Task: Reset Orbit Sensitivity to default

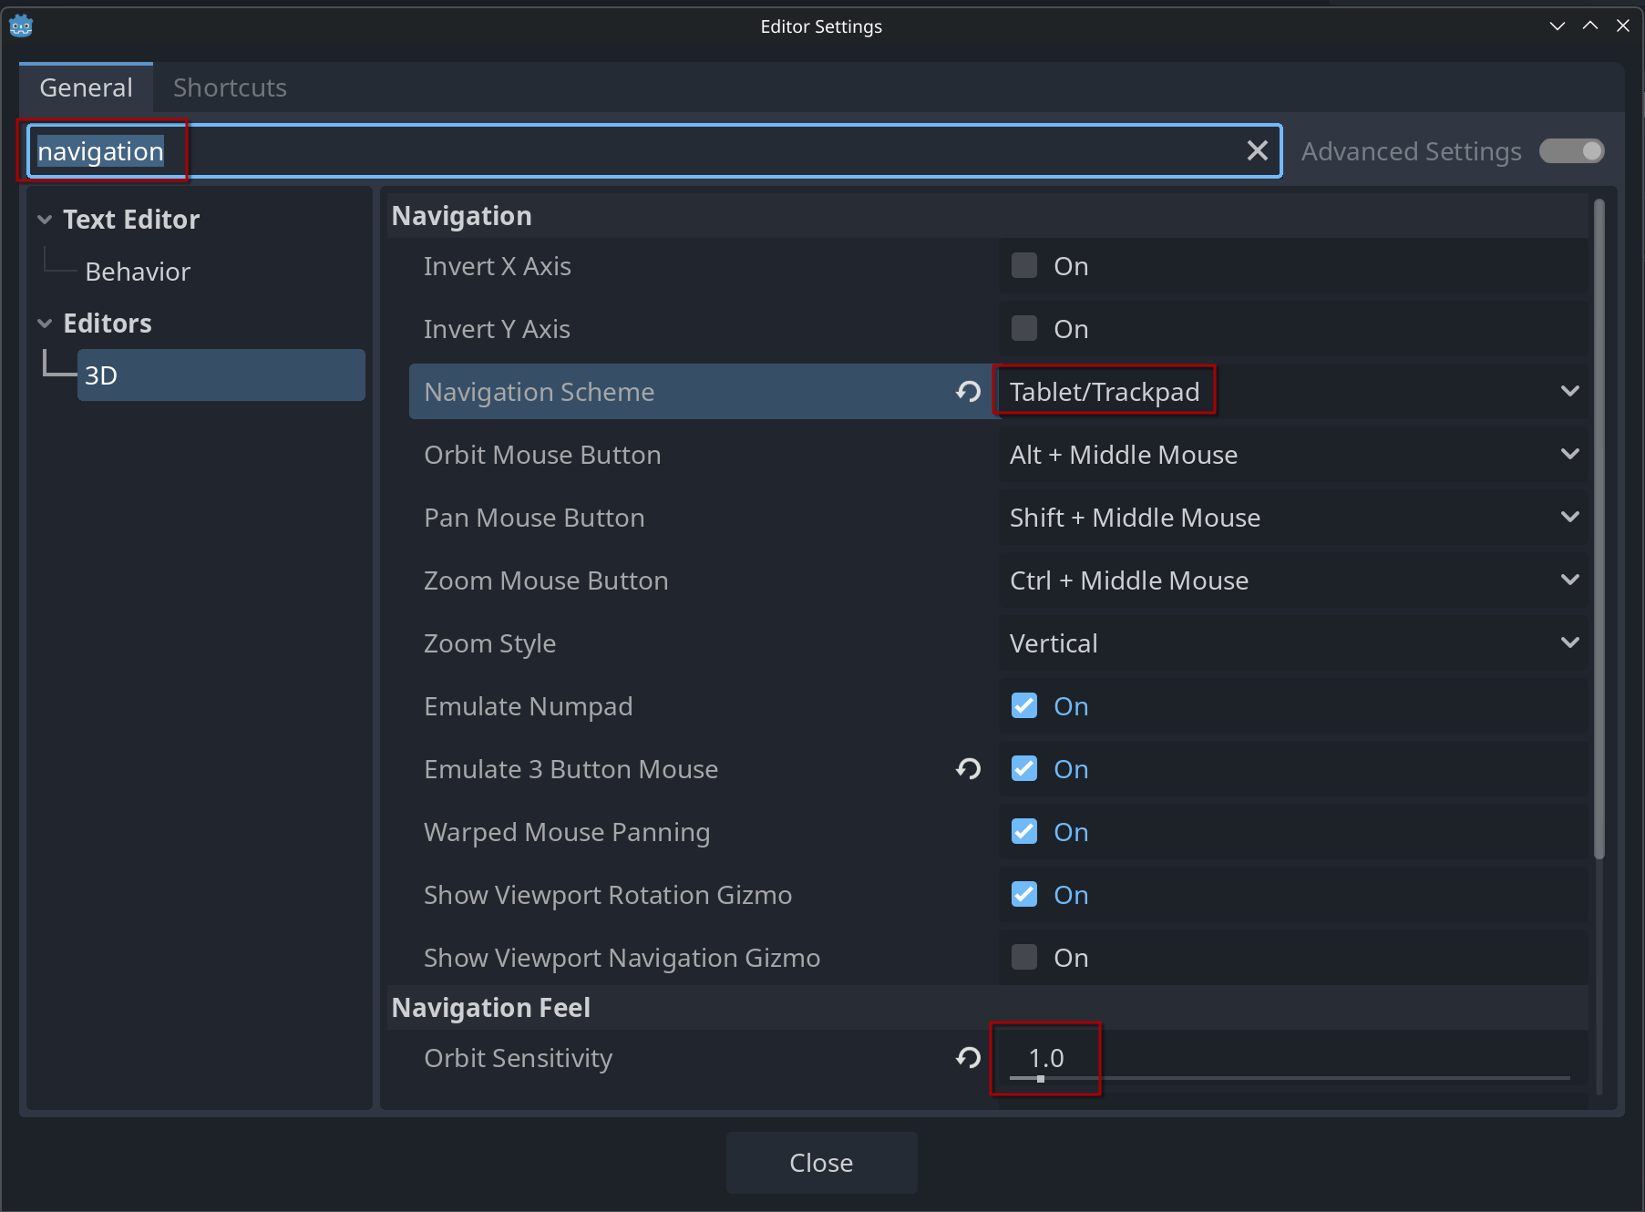Action: [x=968, y=1057]
